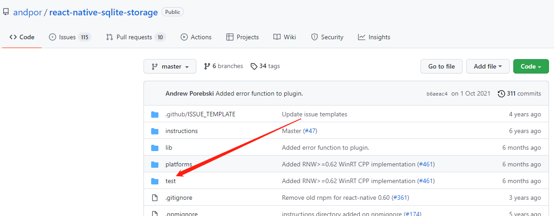Open the Projects tab
The image size is (554, 216).
coord(242,37)
